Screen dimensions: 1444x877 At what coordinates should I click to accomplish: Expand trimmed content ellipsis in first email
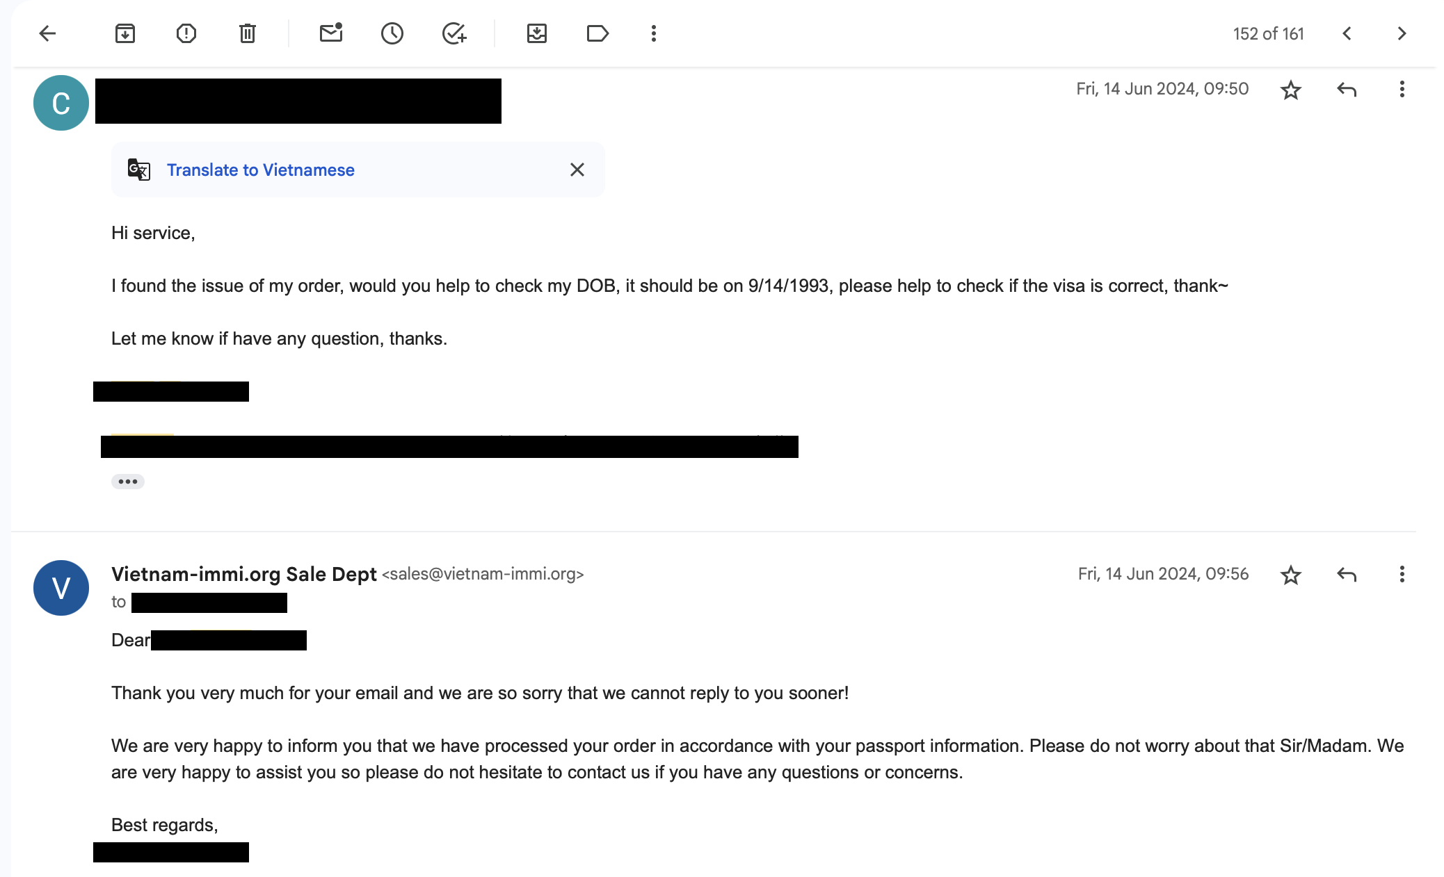[x=128, y=482]
